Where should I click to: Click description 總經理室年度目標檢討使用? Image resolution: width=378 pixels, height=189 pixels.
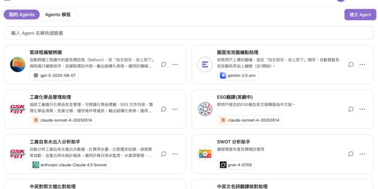tap(240, 149)
